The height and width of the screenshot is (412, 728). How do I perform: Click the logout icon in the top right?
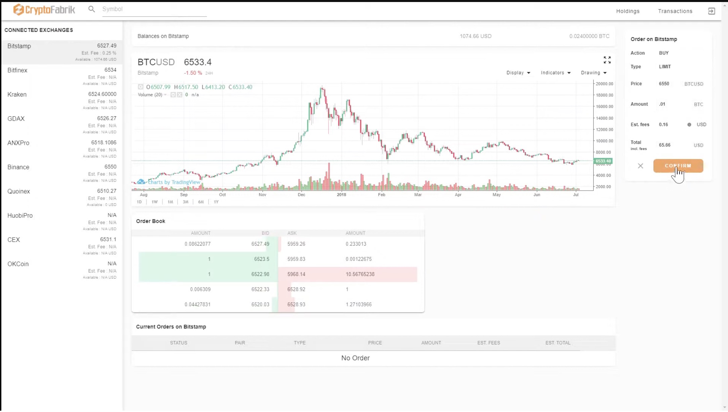pos(712,11)
